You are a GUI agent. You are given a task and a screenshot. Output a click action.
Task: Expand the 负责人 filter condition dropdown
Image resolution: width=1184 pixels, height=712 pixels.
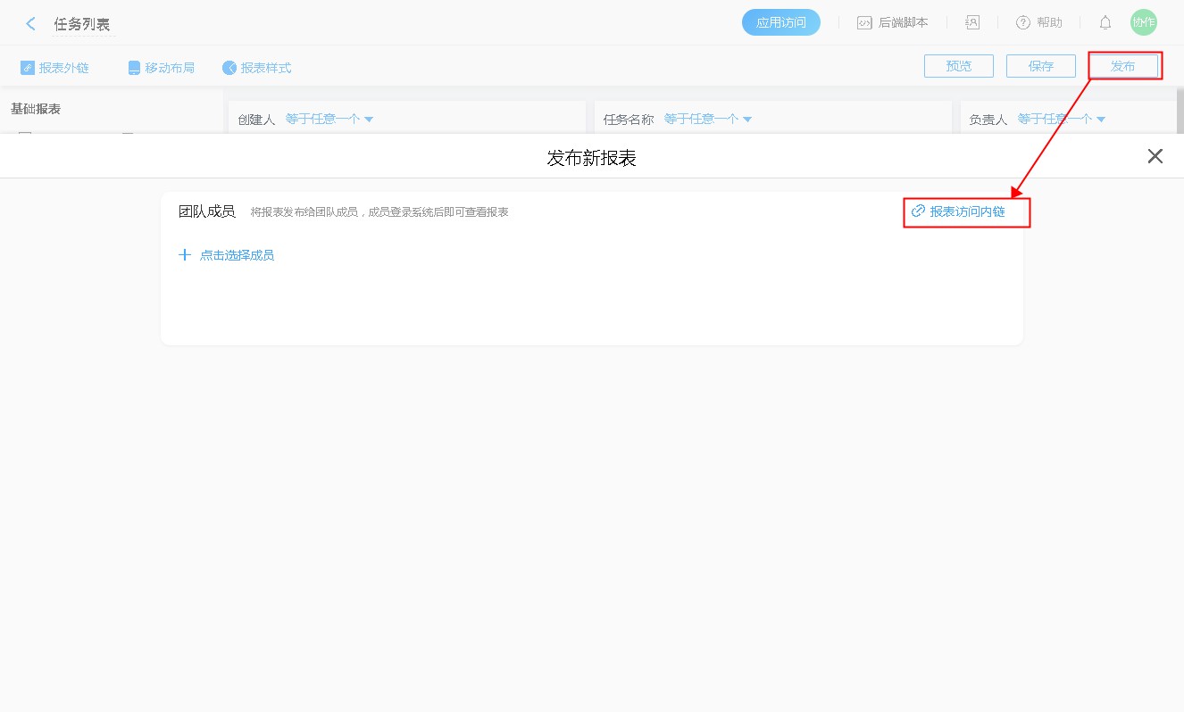(1061, 119)
